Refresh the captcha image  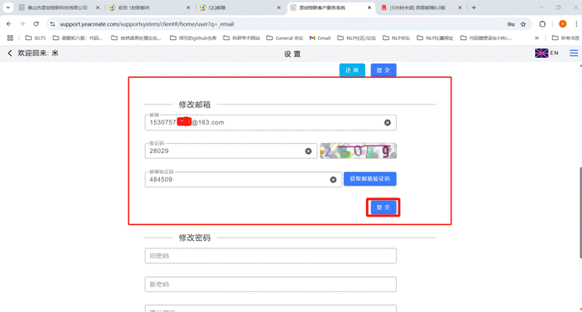tap(358, 151)
